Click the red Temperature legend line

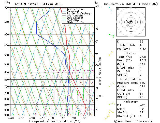point(64,9)
